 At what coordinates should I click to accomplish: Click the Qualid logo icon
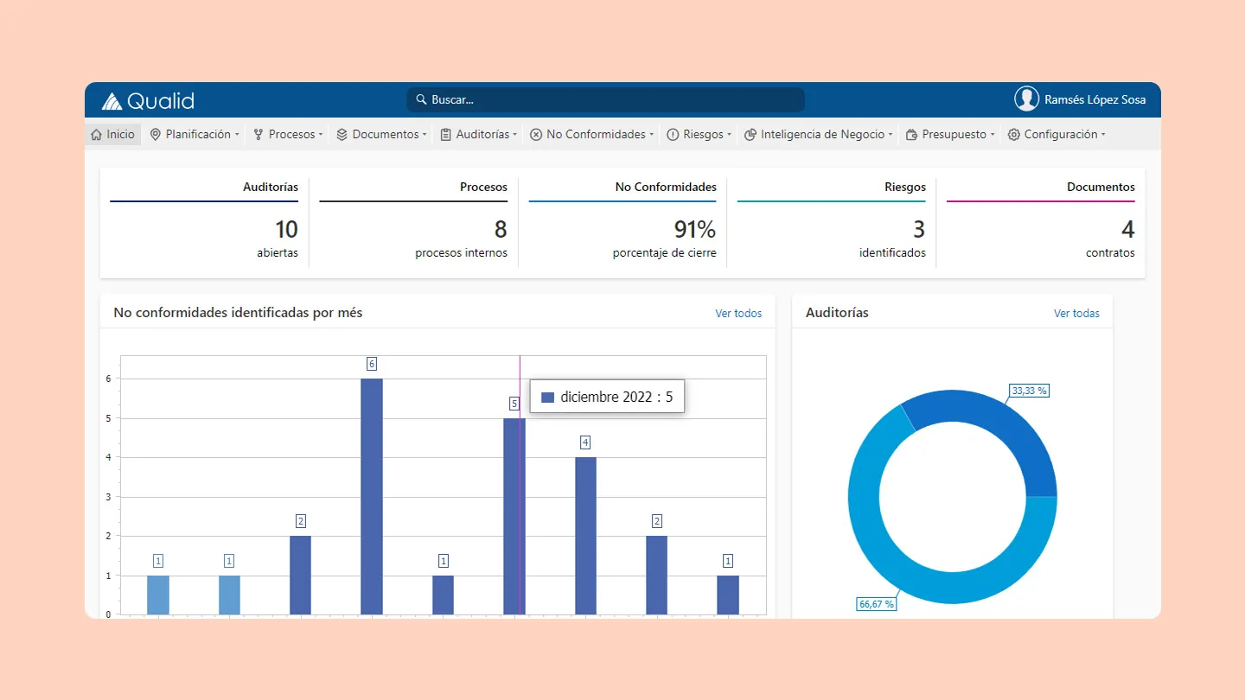(x=112, y=101)
